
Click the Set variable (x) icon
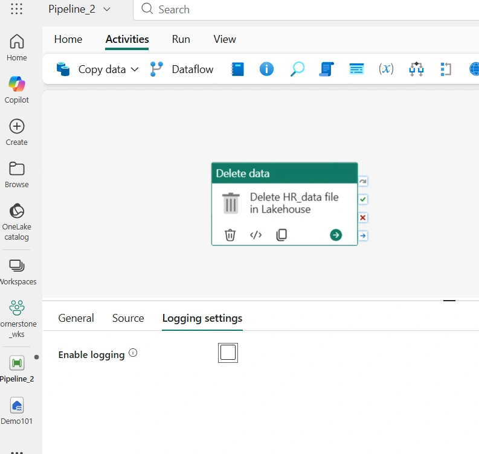click(x=386, y=69)
